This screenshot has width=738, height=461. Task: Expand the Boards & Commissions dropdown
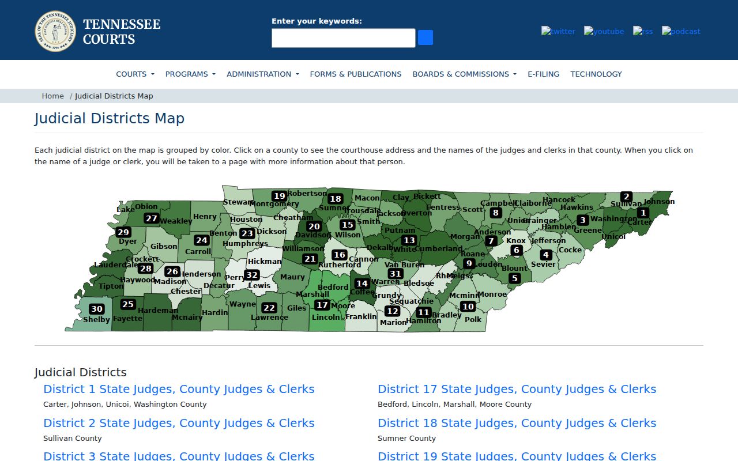[464, 74]
